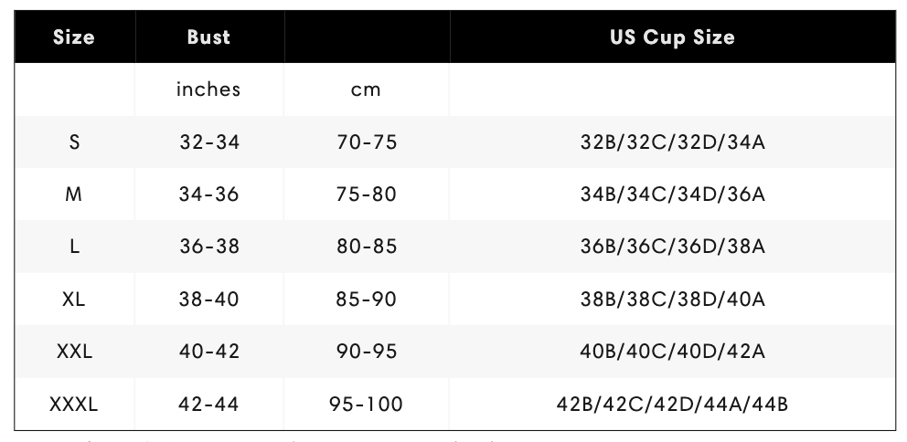Click the L size row label
The height and width of the screenshot is (442, 907).
(74, 247)
